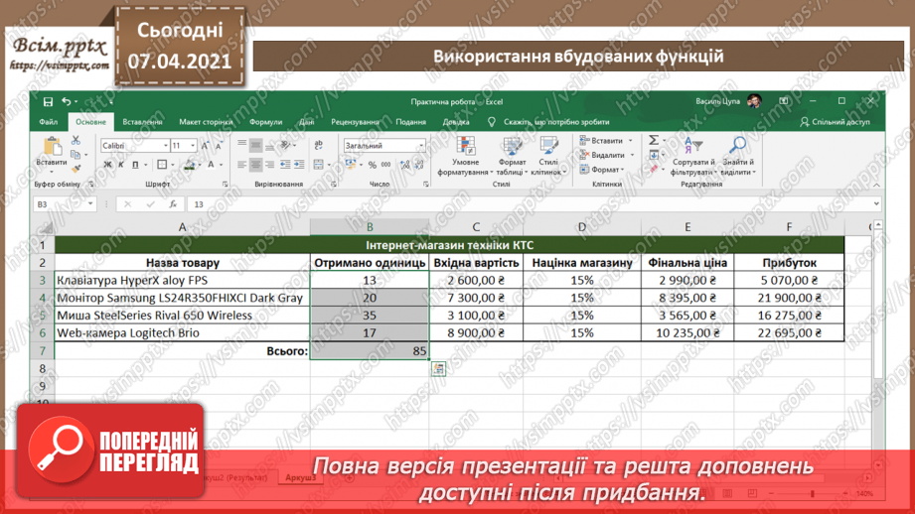Image resolution: width=915 pixels, height=514 pixels.
Task: Toggle underline (П) formatting
Action: click(135, 165)
